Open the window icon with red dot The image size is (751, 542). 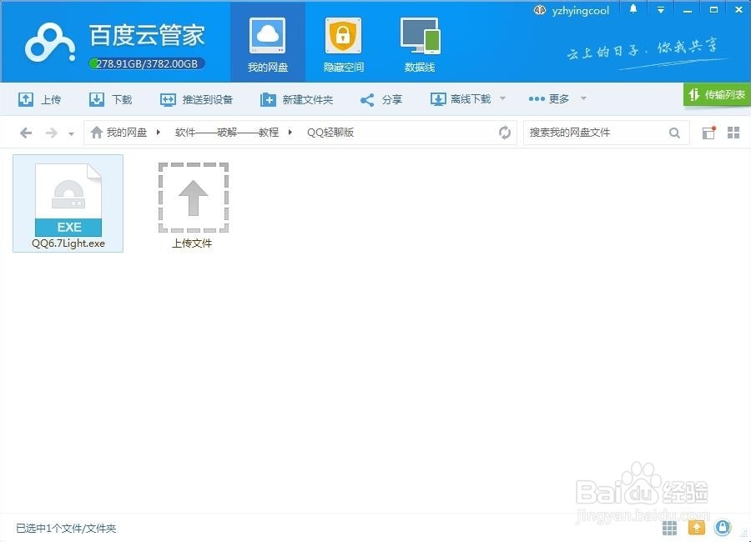[708, 133]
